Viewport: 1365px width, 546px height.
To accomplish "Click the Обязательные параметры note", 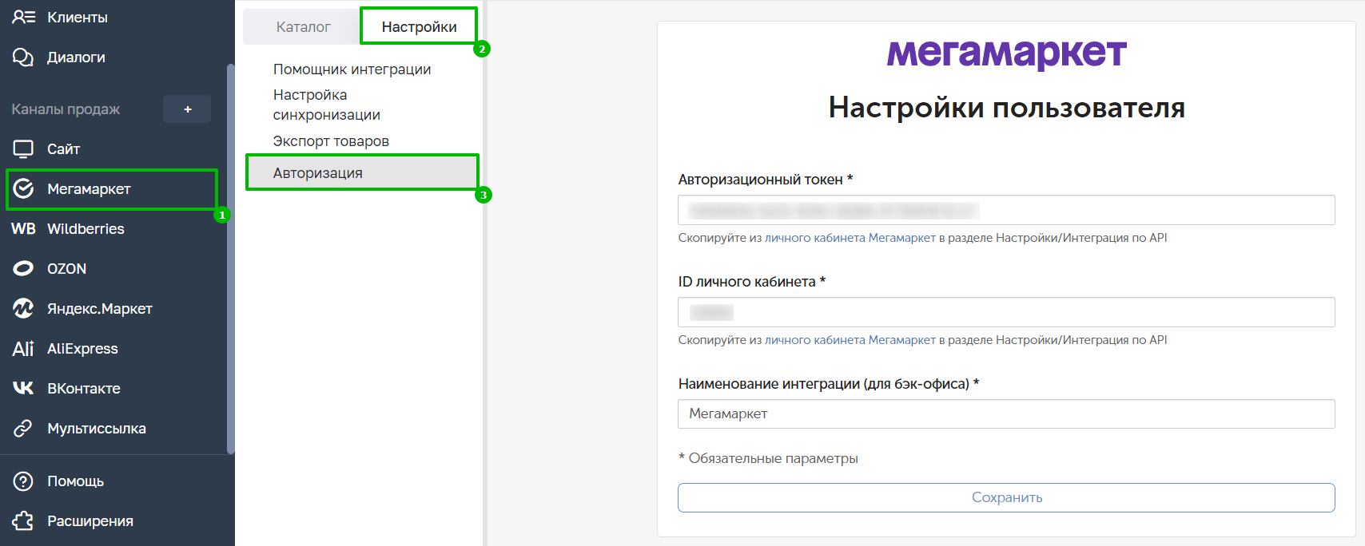I will coord(768,458).
